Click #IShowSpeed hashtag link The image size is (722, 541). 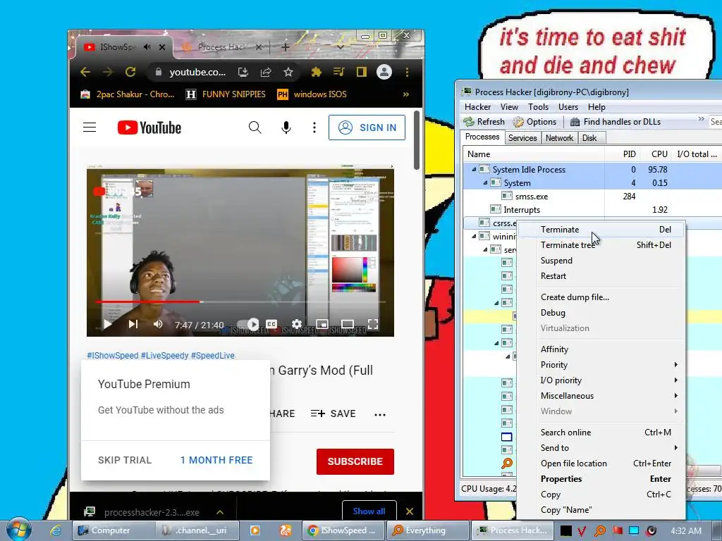[x=113, y=356]
